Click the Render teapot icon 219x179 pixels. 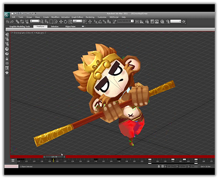[x=184, y=21]
